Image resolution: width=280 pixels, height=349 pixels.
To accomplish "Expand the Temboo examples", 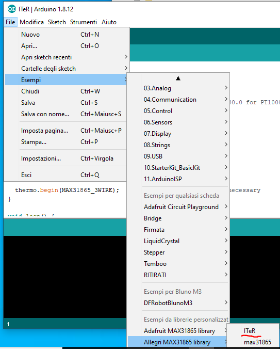I will coord(178,264).
